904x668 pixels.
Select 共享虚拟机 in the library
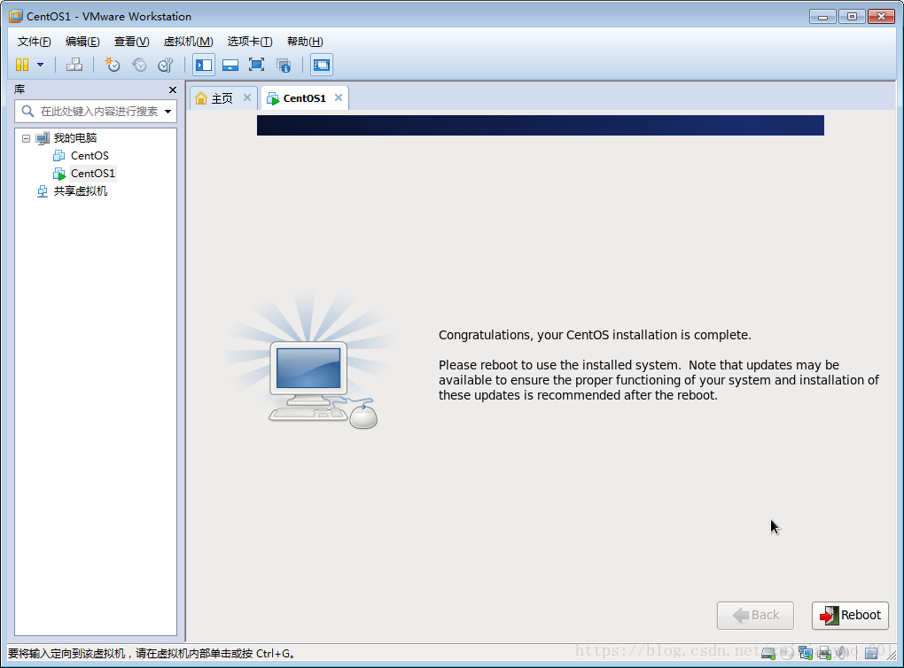(x=80, y=191)
